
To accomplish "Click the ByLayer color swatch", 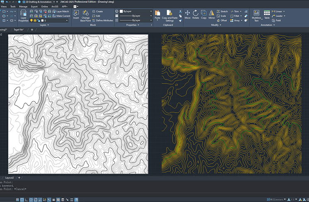I will 121,11.
